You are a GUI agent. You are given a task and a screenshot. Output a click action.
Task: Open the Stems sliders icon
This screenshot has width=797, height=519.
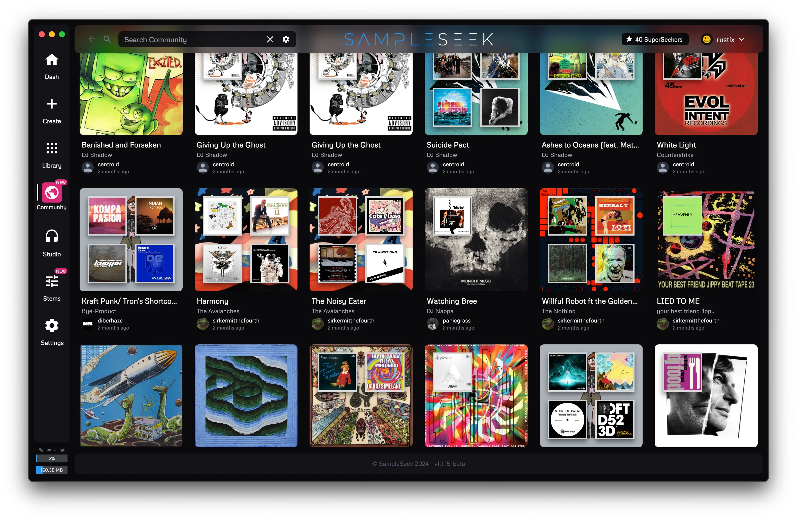pos(52,281)
